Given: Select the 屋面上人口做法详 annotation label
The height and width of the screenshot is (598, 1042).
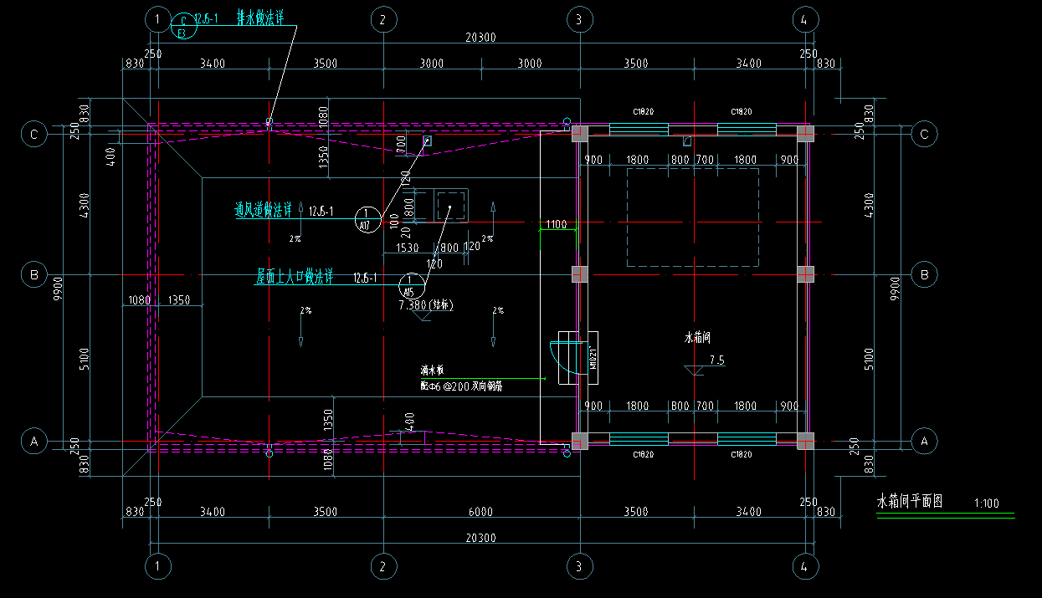Looking at the screenshot, I should [x=294, y=276].
